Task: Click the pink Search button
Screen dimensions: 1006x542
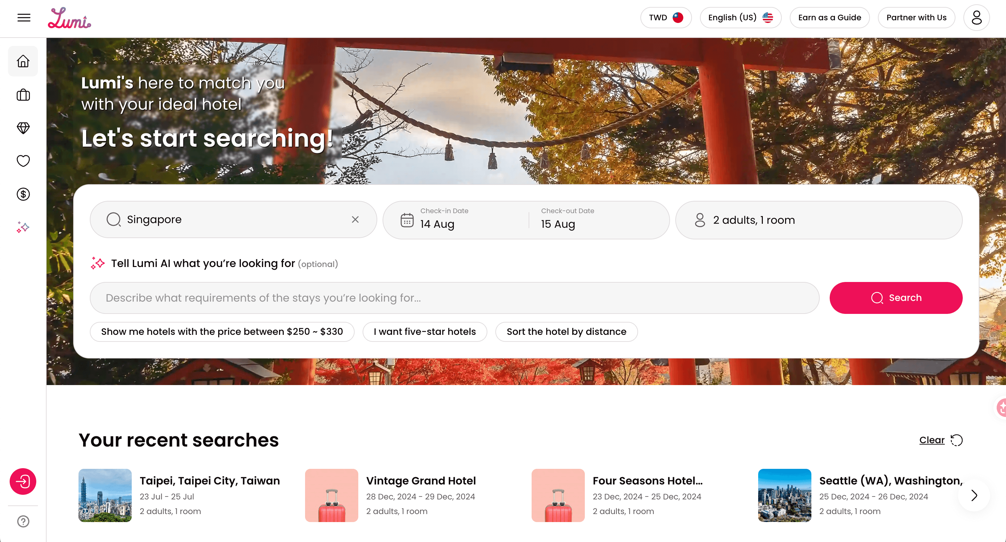Action: (x=896, y=298)
